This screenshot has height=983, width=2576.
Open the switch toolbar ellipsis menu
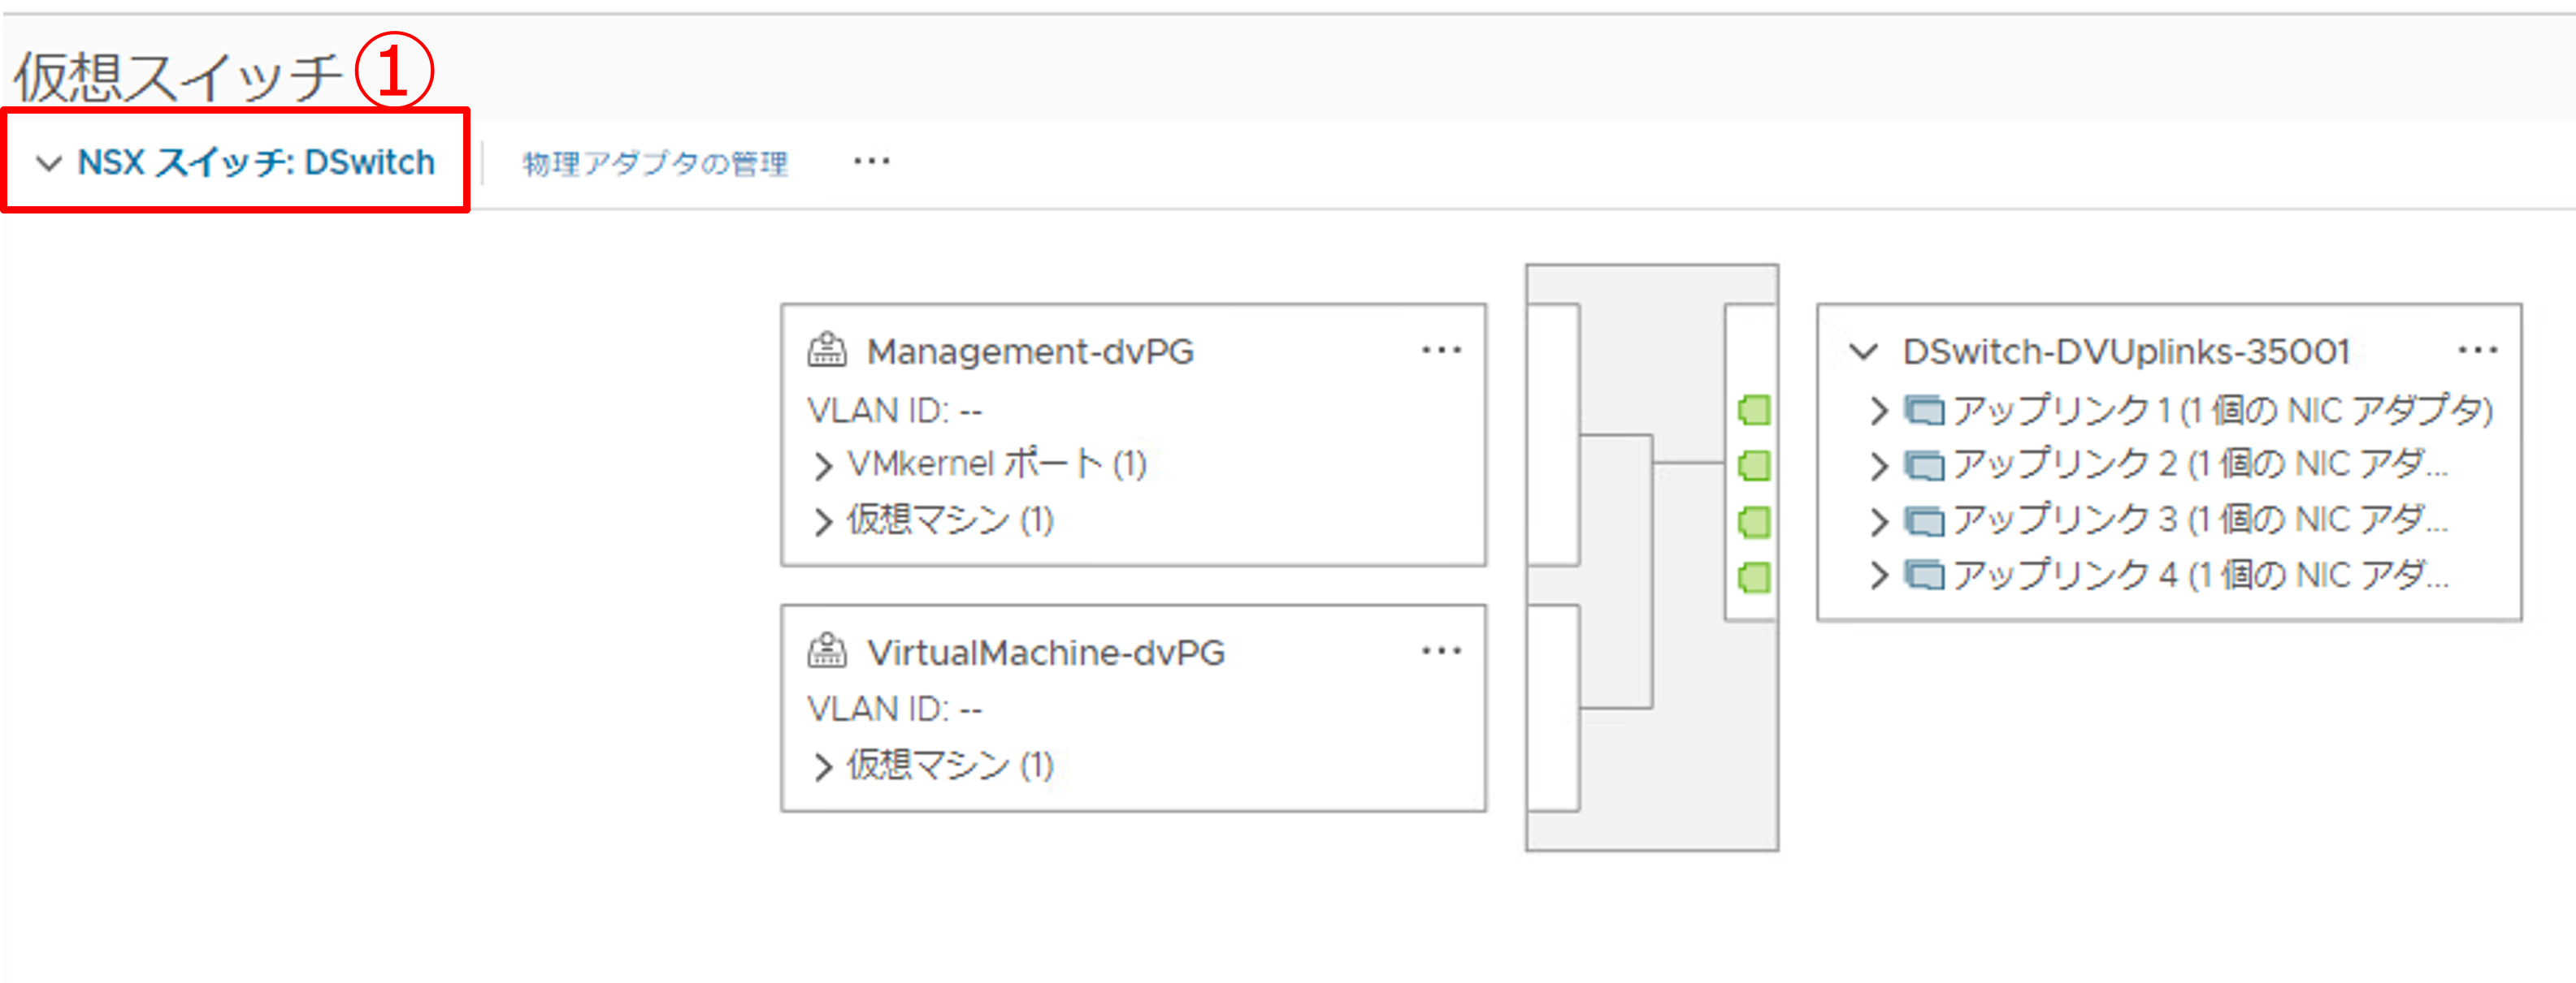click(871, 162)
